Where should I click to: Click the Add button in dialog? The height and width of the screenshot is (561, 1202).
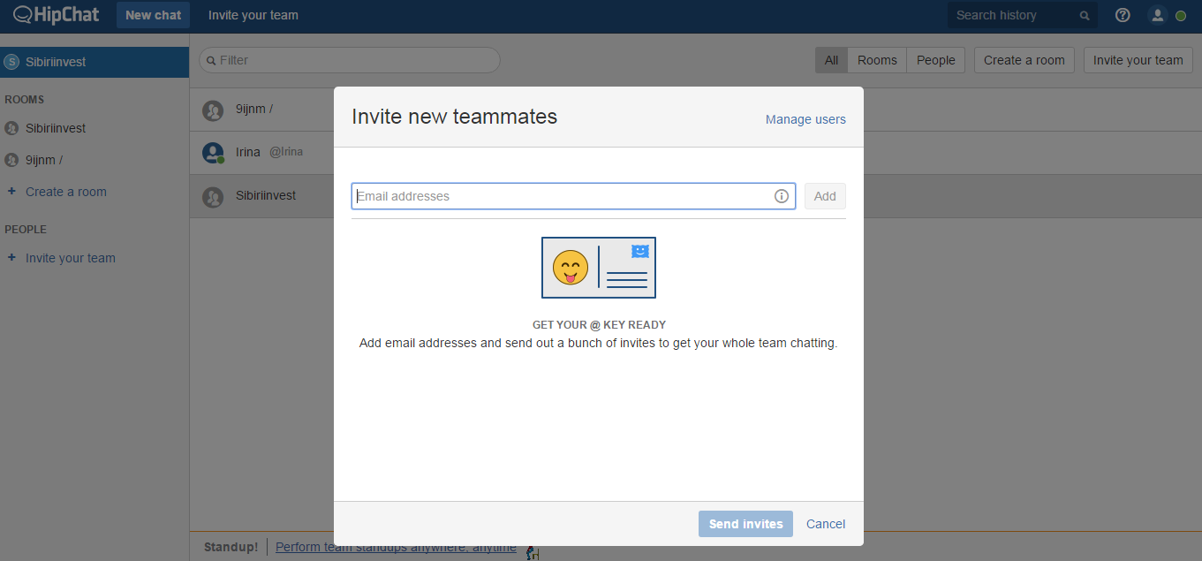pyautogui.click(x=825, y=196)
